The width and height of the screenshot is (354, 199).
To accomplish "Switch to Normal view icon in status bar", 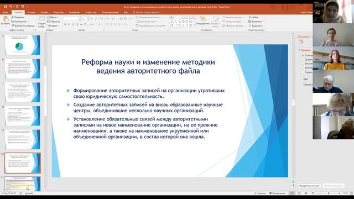I will pyautogui.click(x=292, y=193).
